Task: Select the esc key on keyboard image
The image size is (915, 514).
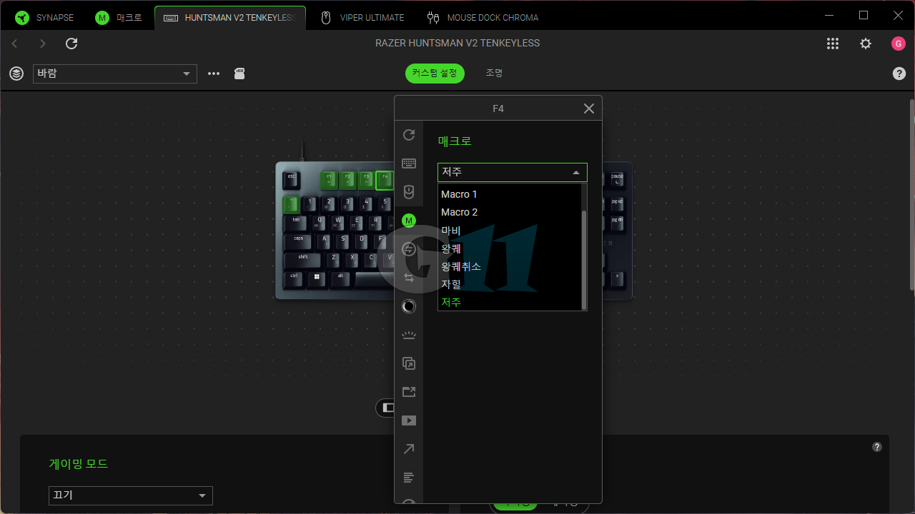Action: point(292,180)
